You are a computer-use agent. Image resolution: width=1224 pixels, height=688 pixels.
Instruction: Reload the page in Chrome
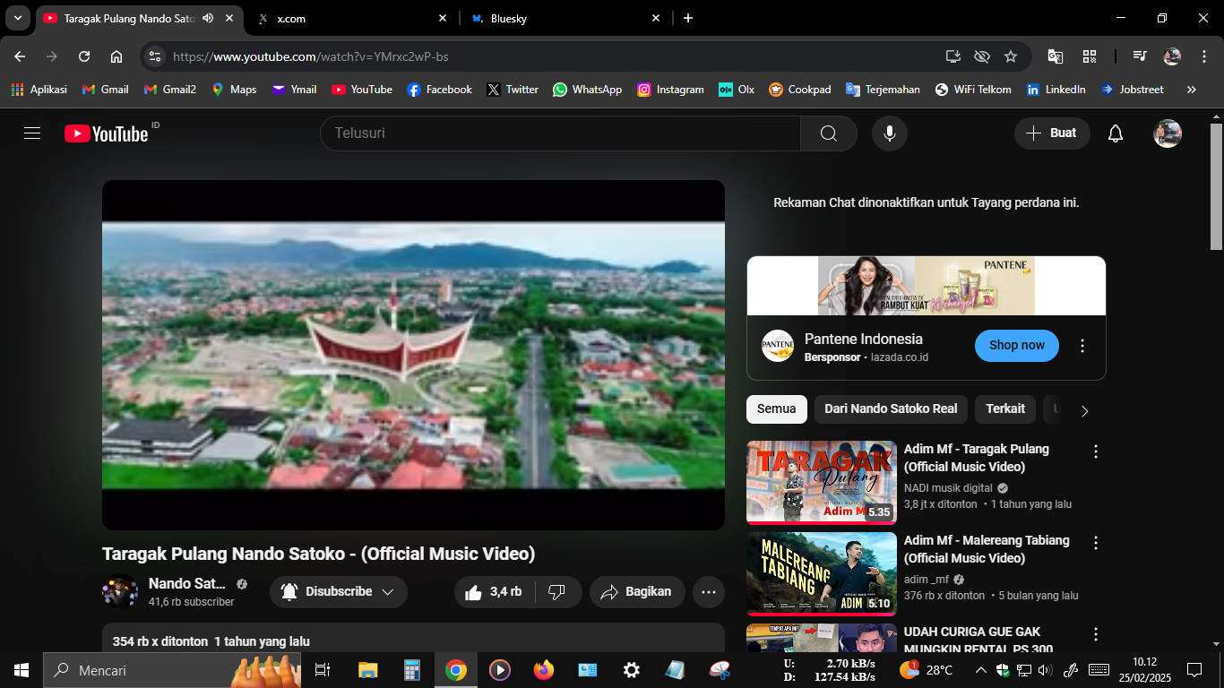tap(84, 56)
